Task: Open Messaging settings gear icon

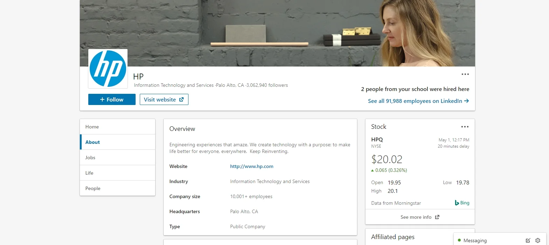Action: (x=538, y=240)
